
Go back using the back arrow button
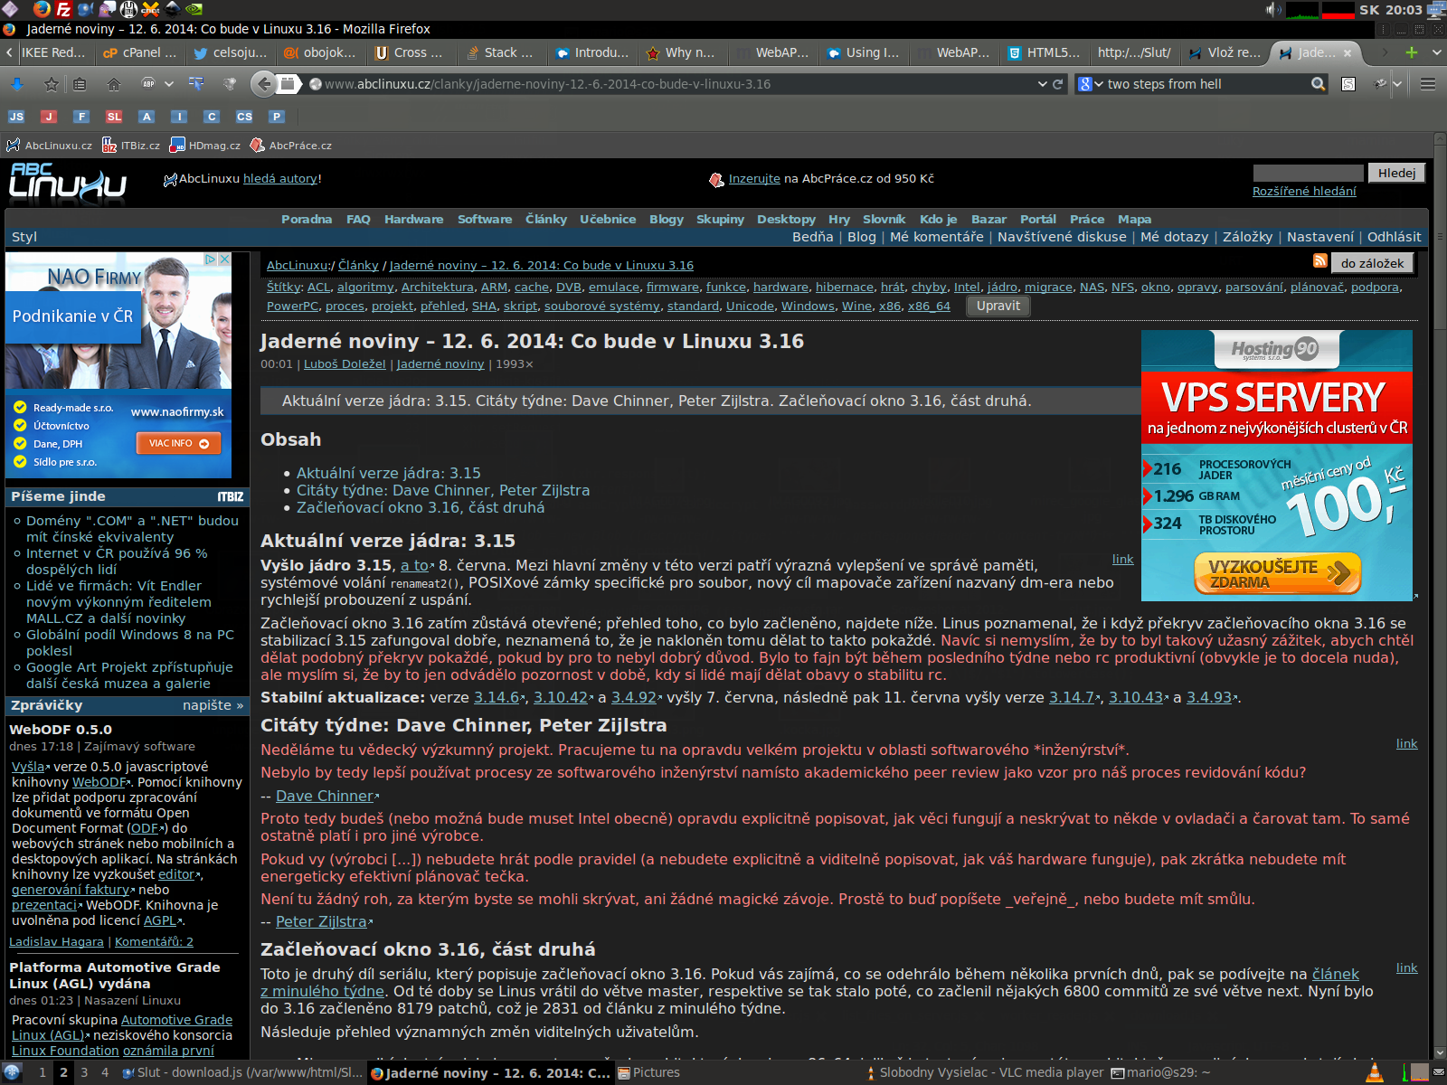(263, 84)
